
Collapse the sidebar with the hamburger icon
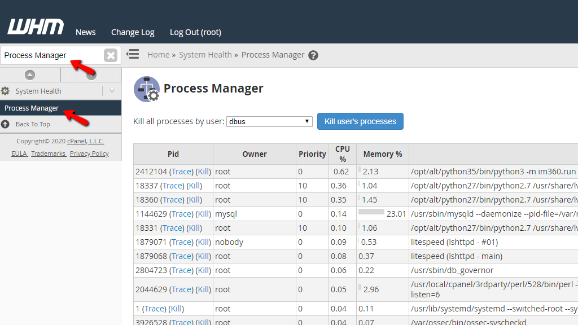coord(132,55)
